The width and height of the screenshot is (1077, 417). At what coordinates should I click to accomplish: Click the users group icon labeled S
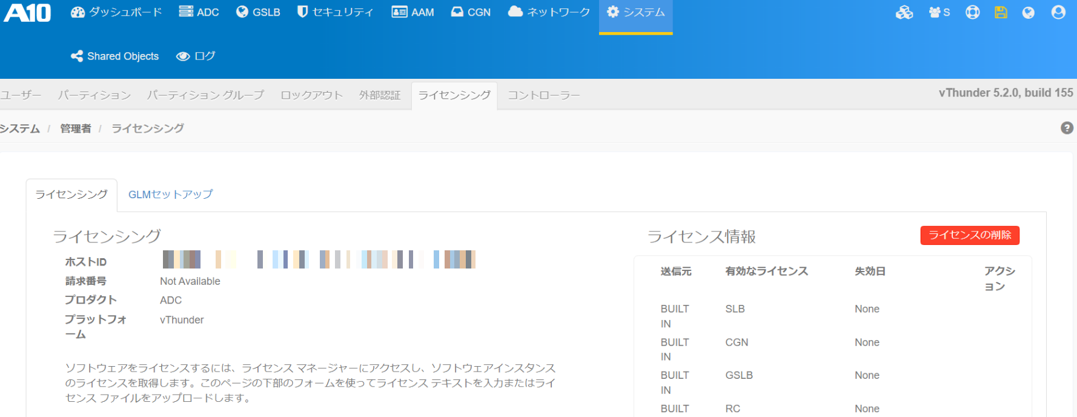pyautogui.click(x=939, y=12)
